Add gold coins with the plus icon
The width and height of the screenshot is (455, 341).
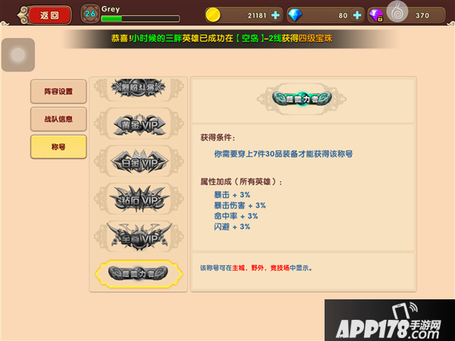(x=275, y=15)
